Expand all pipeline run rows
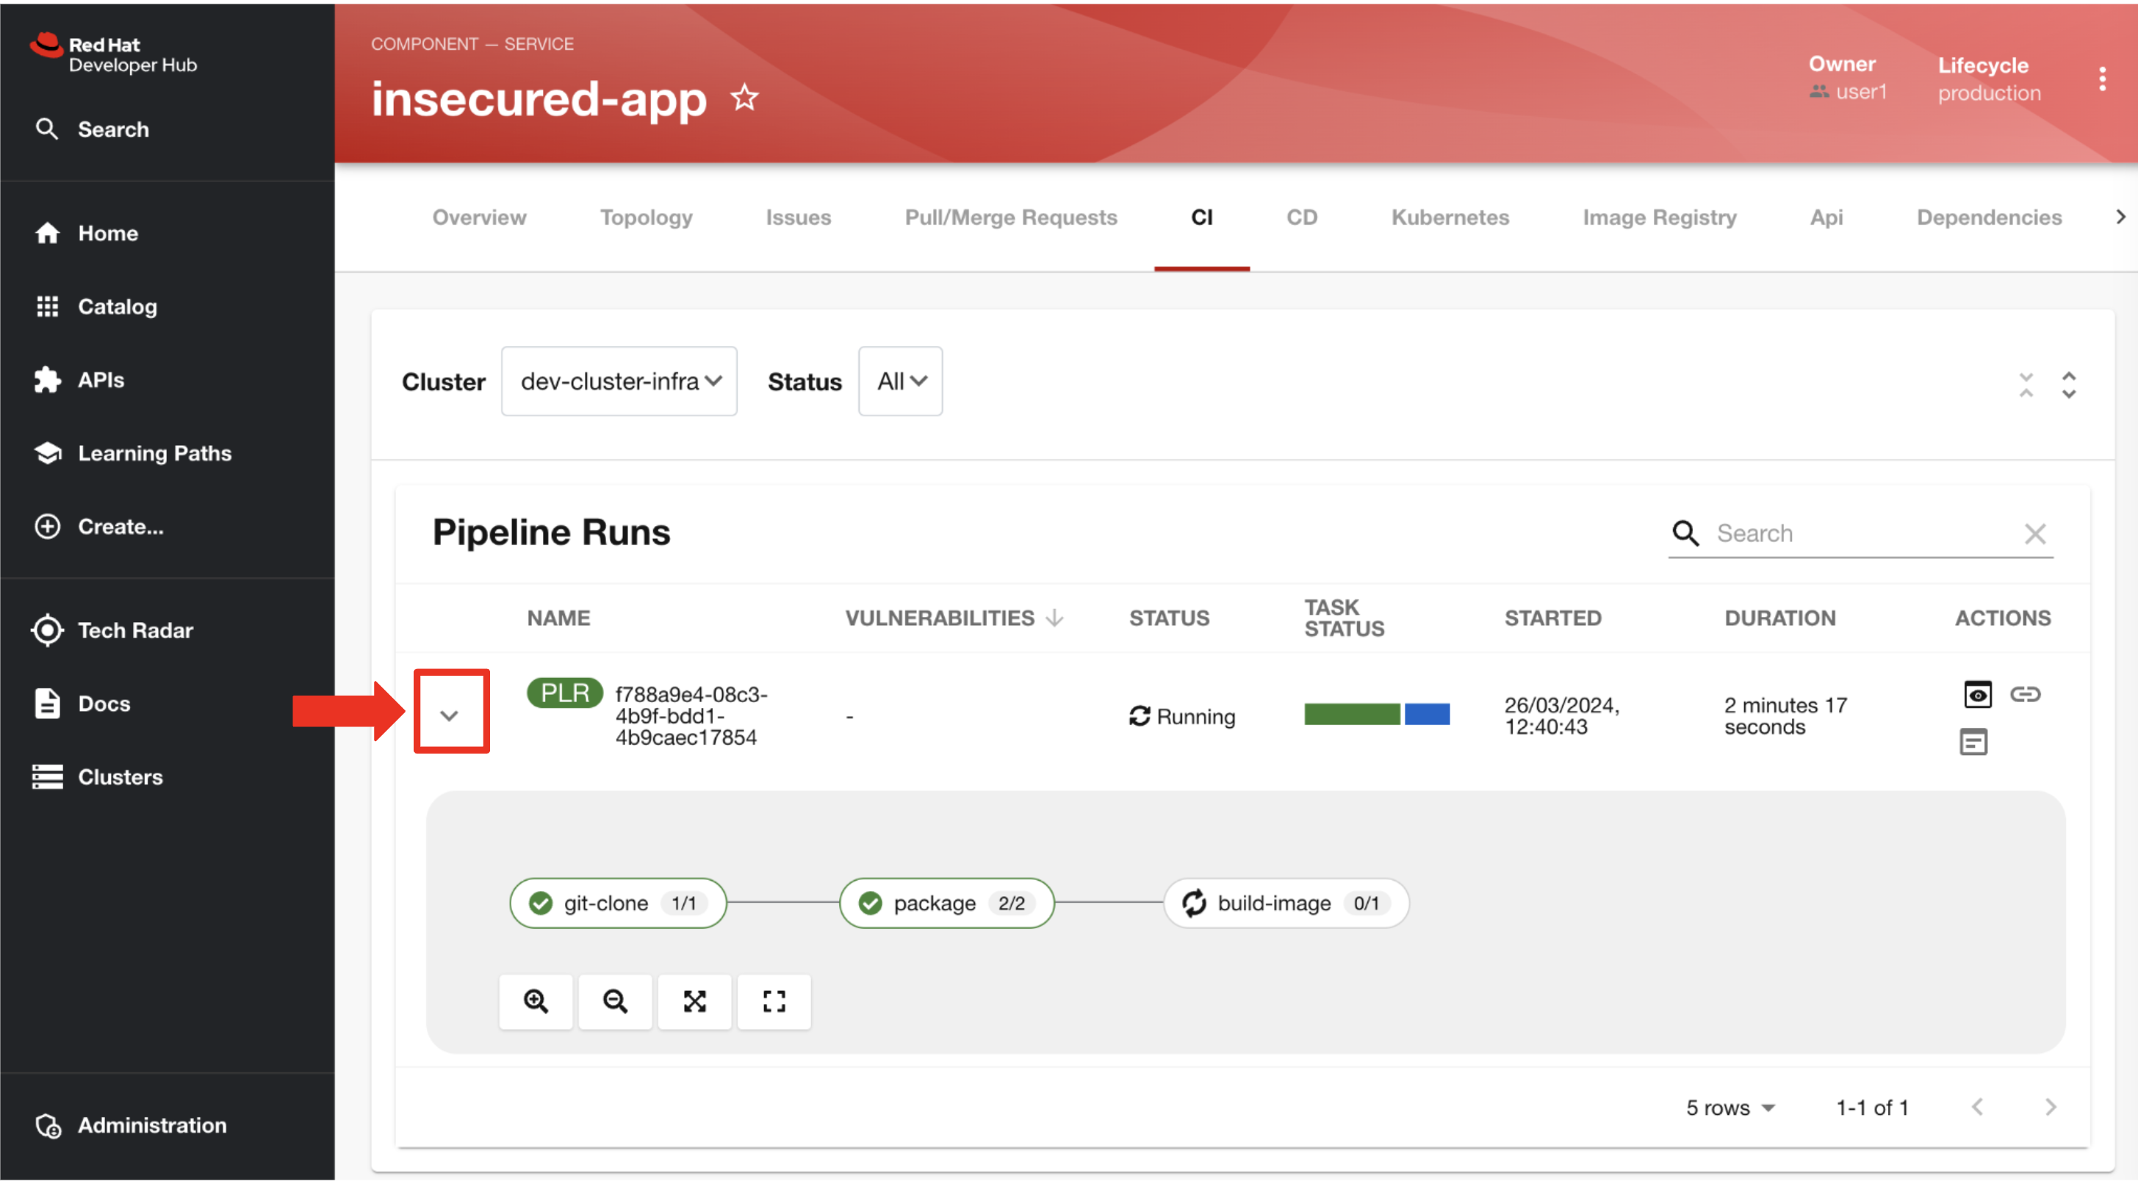Screen dimensions: 2138x1184 click(x=2068, y=385)
